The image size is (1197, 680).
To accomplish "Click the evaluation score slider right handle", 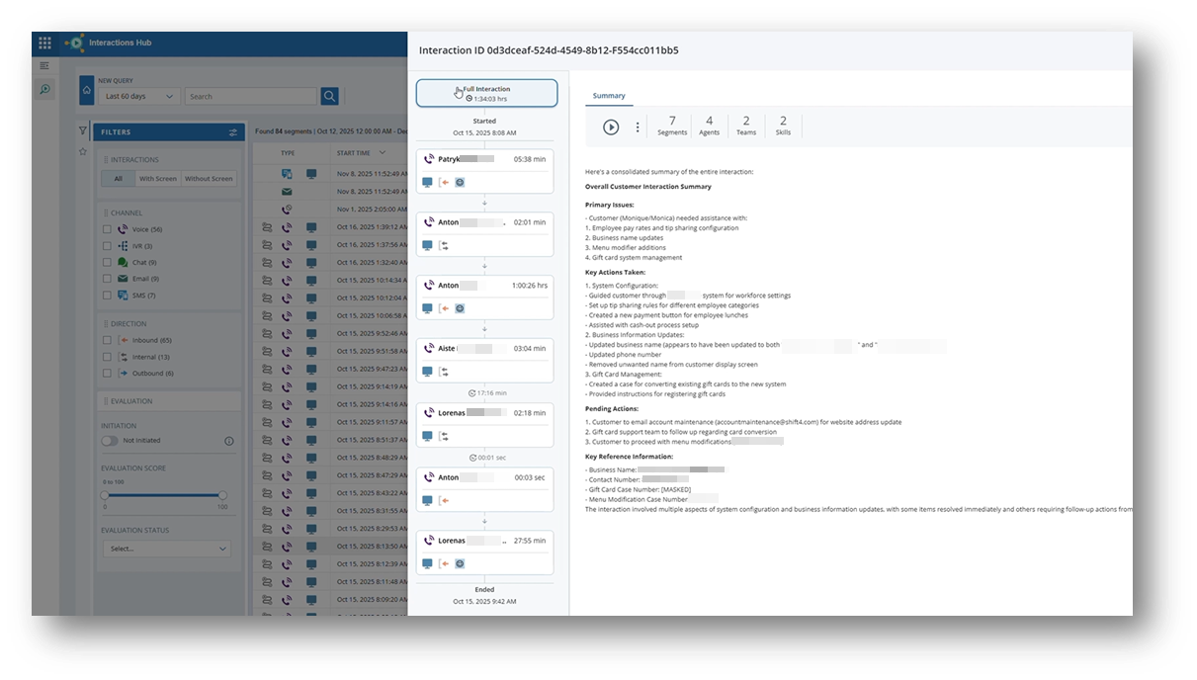I will click(x=222, y=495).
